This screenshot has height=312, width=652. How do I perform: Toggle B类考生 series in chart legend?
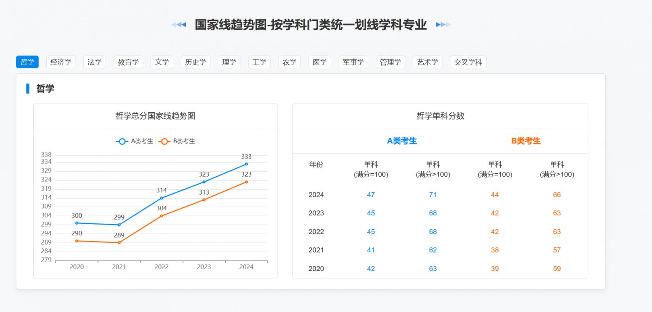(x=177, y=141)
